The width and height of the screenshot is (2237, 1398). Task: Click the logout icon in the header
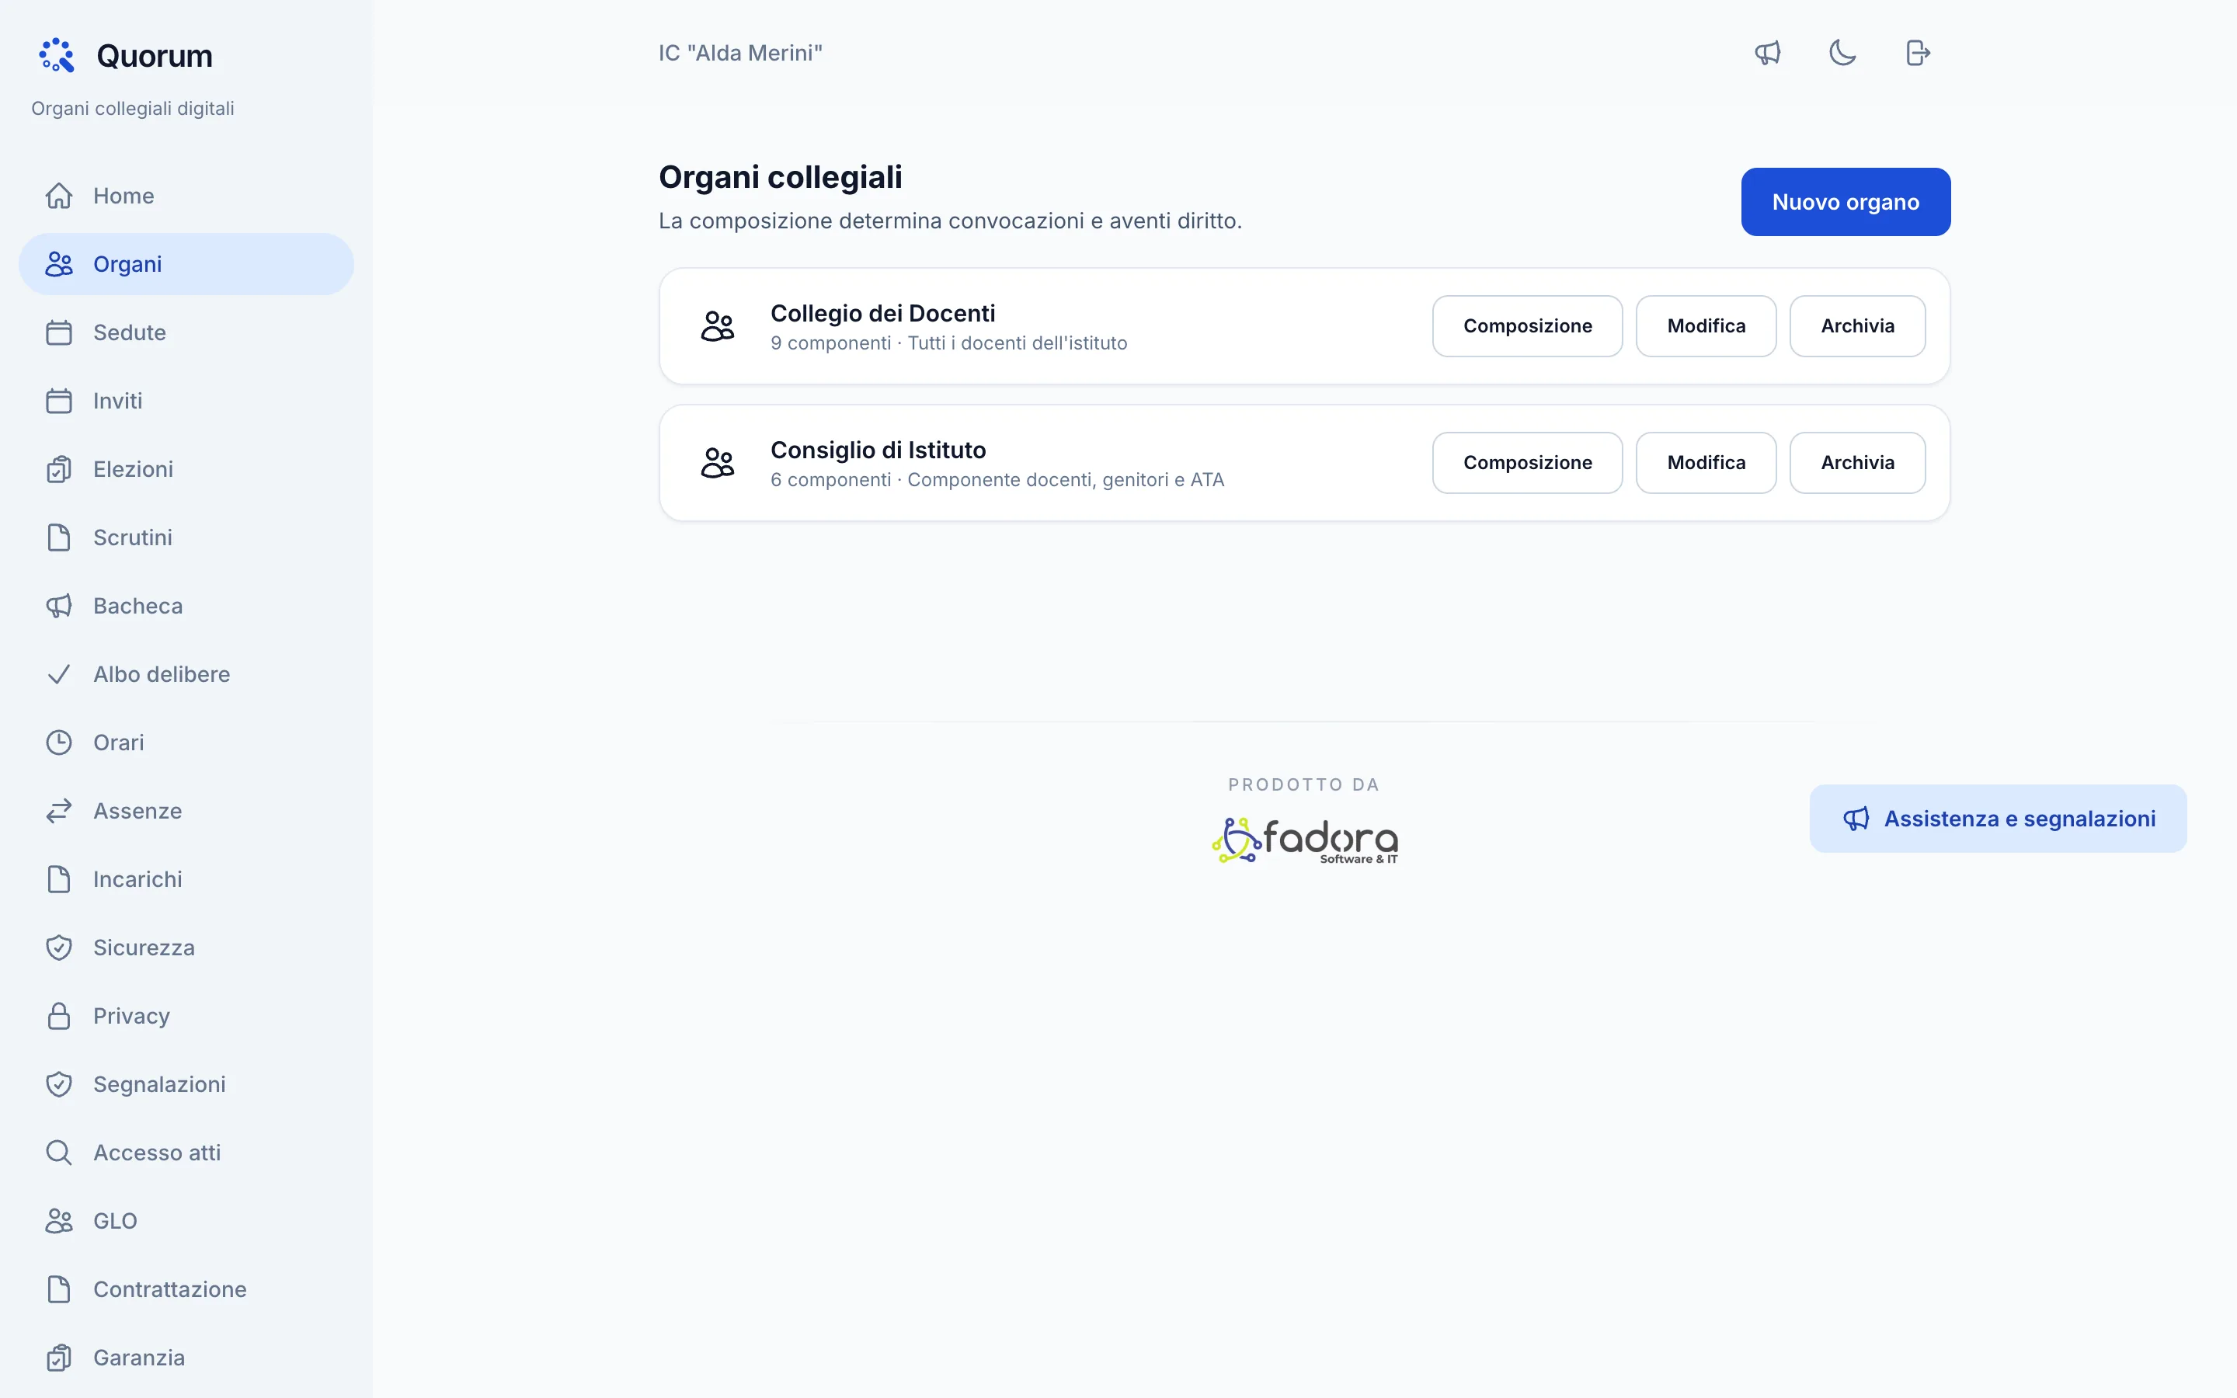tap(1918, 53)
